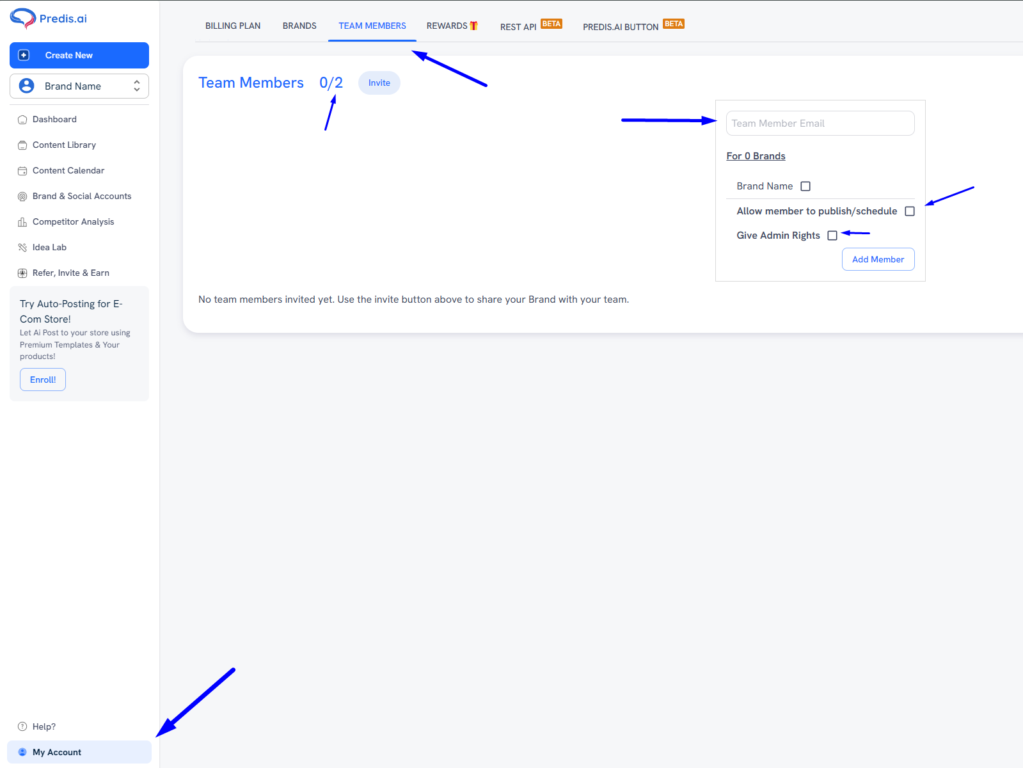Viewport: 1023px width, 768px height.
Task: Click the Competitor Analysis chart icon
Action: [x=22, y=222]
